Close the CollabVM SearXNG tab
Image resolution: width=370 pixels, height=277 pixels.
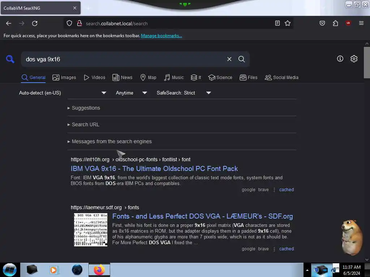pyautogui.click(x=74, y=8)
